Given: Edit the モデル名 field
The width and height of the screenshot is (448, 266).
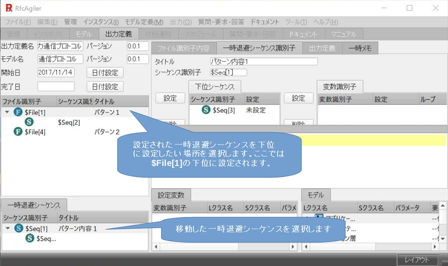Looking at the screenshot, I should click(x=60, y=59).
